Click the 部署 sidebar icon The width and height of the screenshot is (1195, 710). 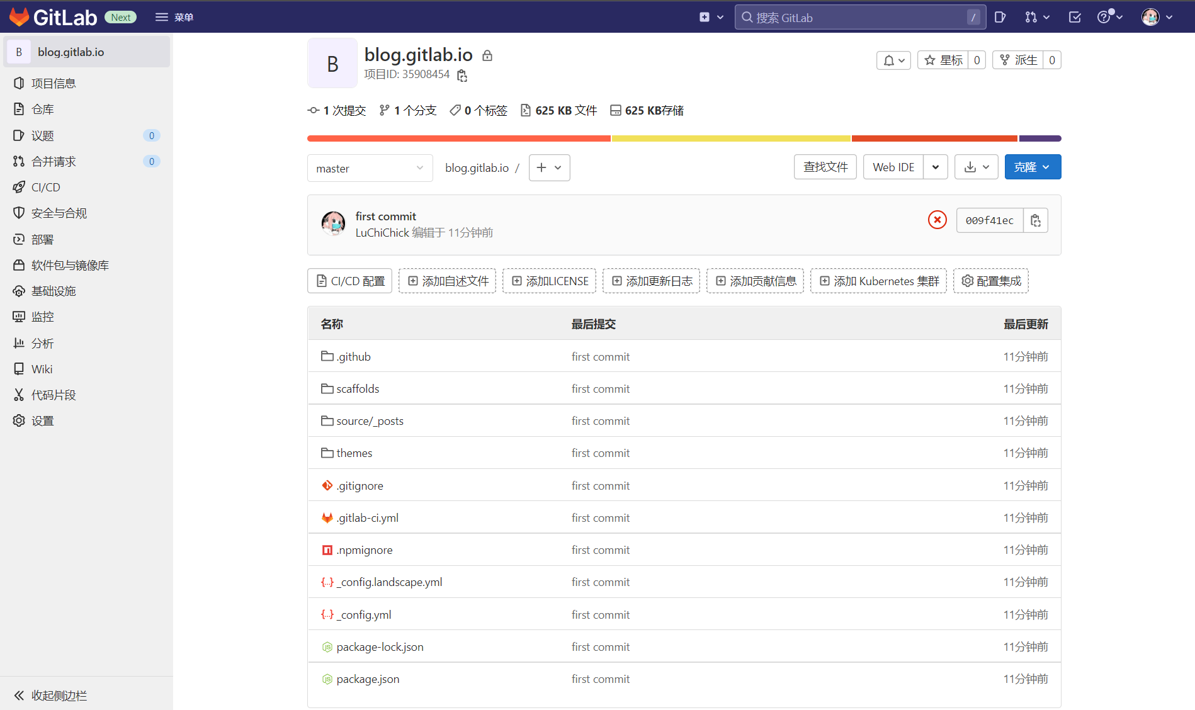point(19,239)
